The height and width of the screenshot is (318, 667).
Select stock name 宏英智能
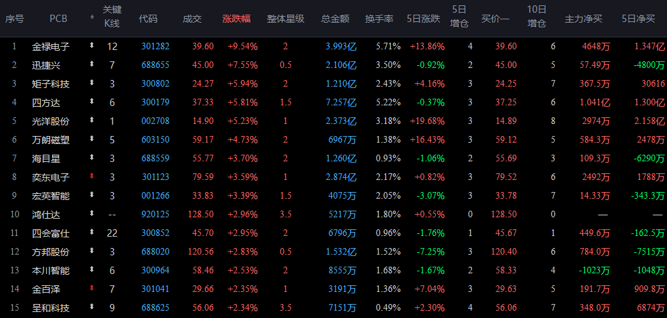(x=51, y=196)
